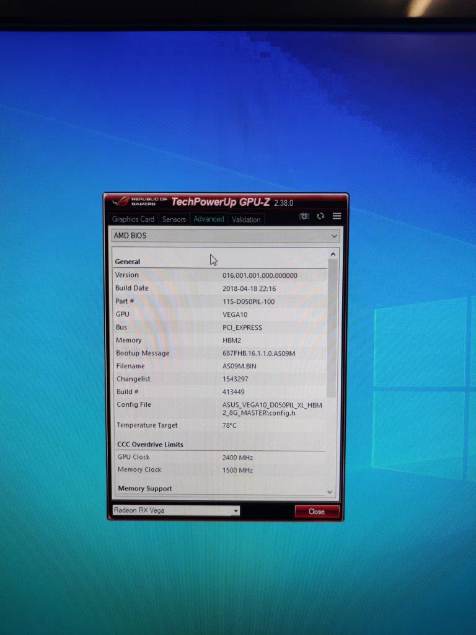Viewport: 476px width, 635px height.
Task: Open the Sensors tab
Action: [174, 220]
